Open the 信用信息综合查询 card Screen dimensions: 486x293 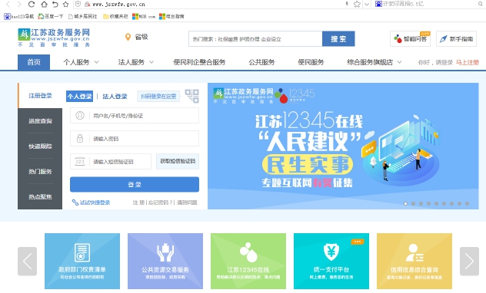tap(414, 261)
